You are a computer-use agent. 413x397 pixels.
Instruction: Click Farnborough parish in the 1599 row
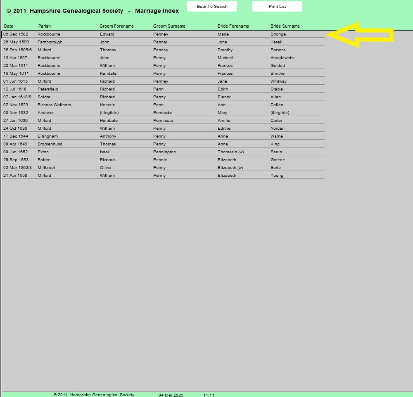tap(50, 42)
